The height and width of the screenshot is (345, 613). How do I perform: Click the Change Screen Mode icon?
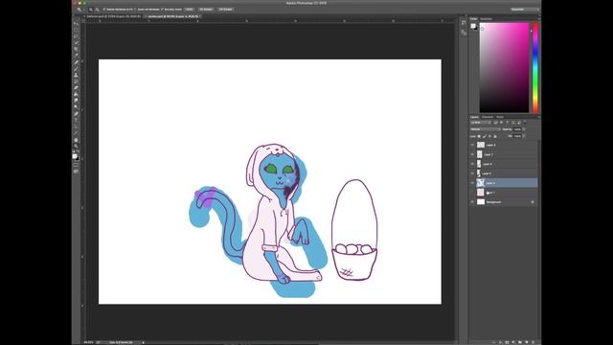click(76, 172)
